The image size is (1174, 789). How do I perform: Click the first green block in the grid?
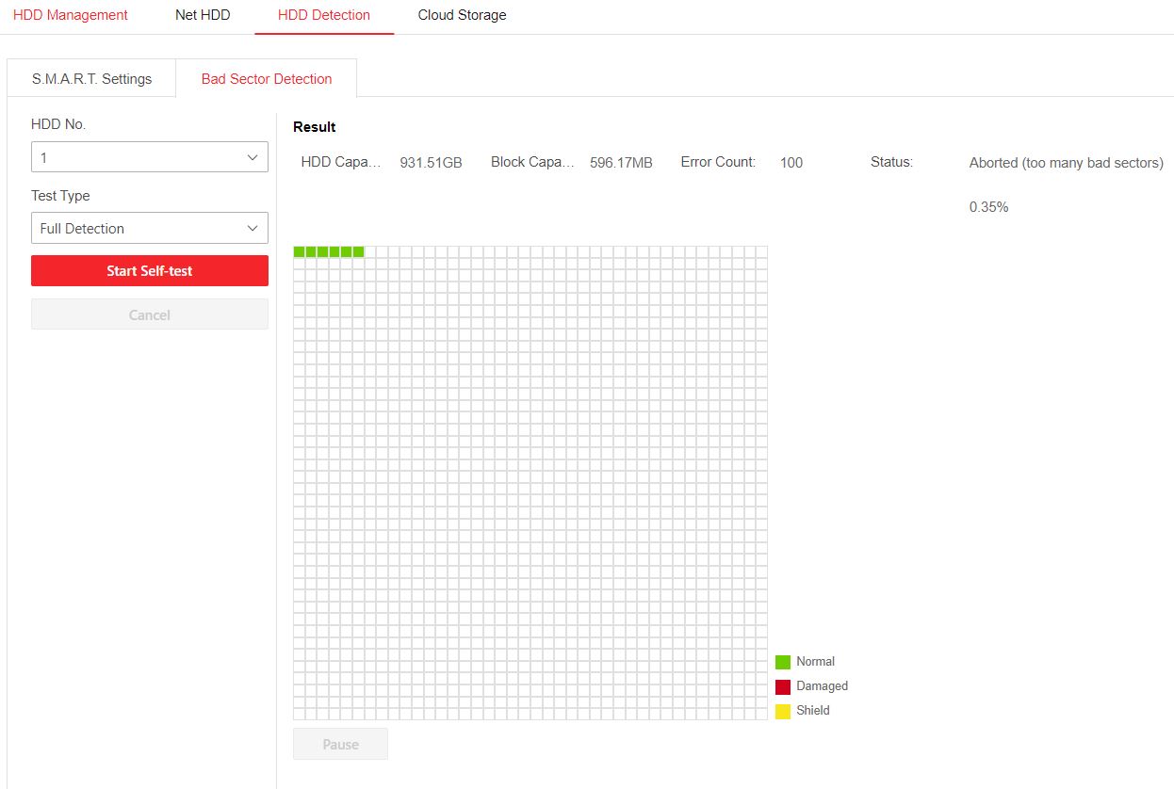(x=300, y=251)
